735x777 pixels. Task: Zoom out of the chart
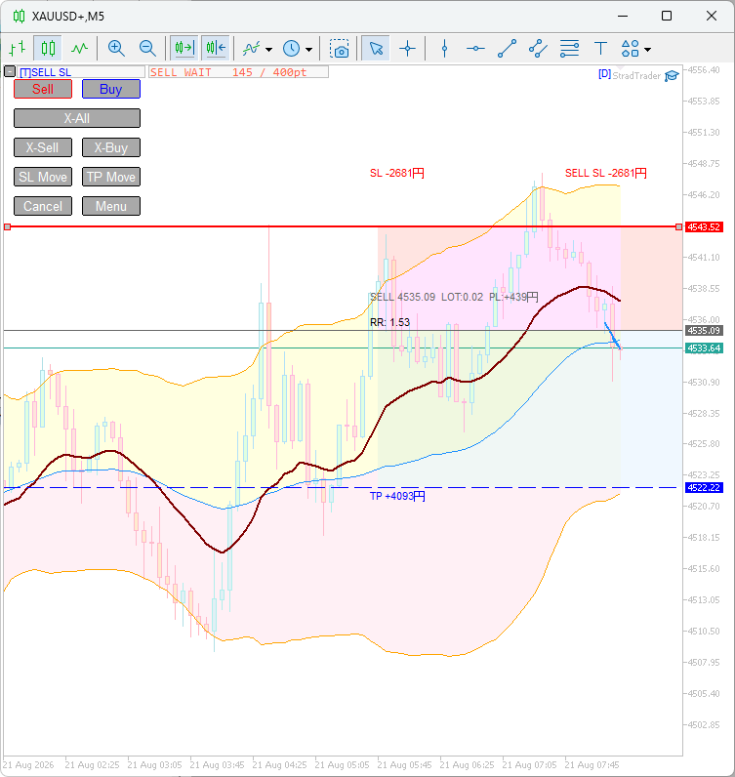tap(147, 48)
